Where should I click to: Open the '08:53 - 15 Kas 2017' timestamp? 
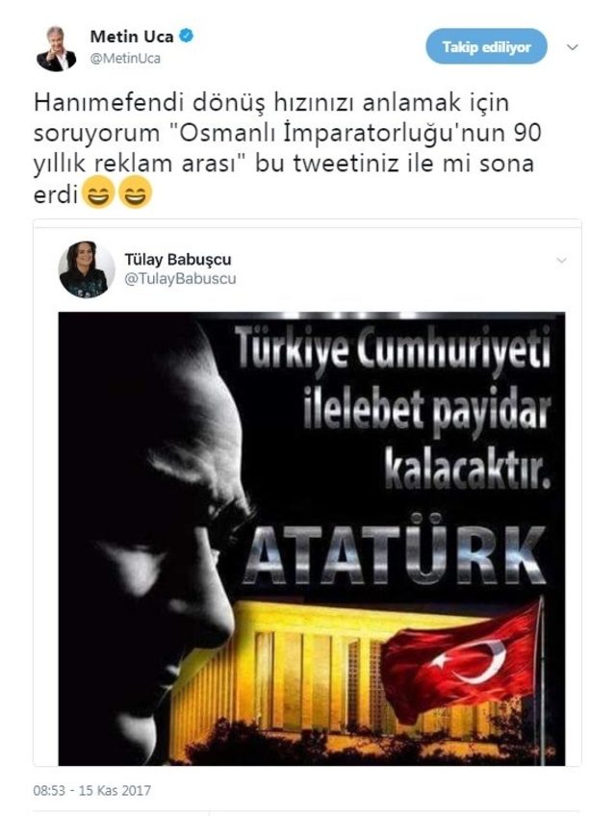92,791
